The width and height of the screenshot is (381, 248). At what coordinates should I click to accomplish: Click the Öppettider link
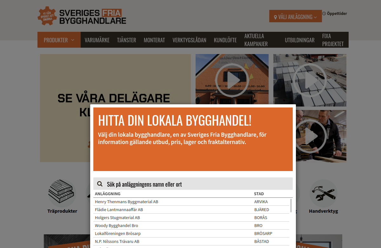click(335, 14)
